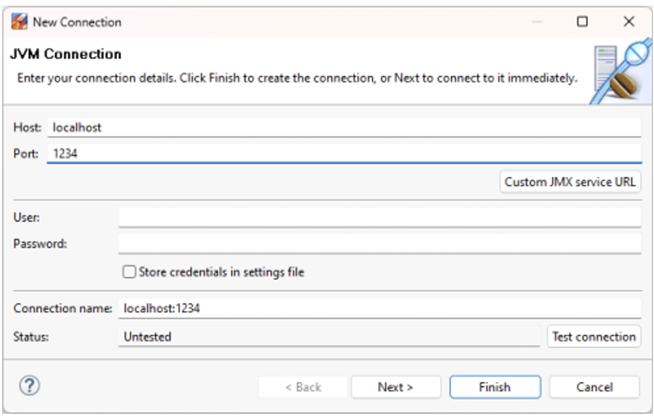Image resolution: width=654 pixels, height=418 pixels.
Task: Click the 'Connection name:' label
Action: (x=63, y=308)
